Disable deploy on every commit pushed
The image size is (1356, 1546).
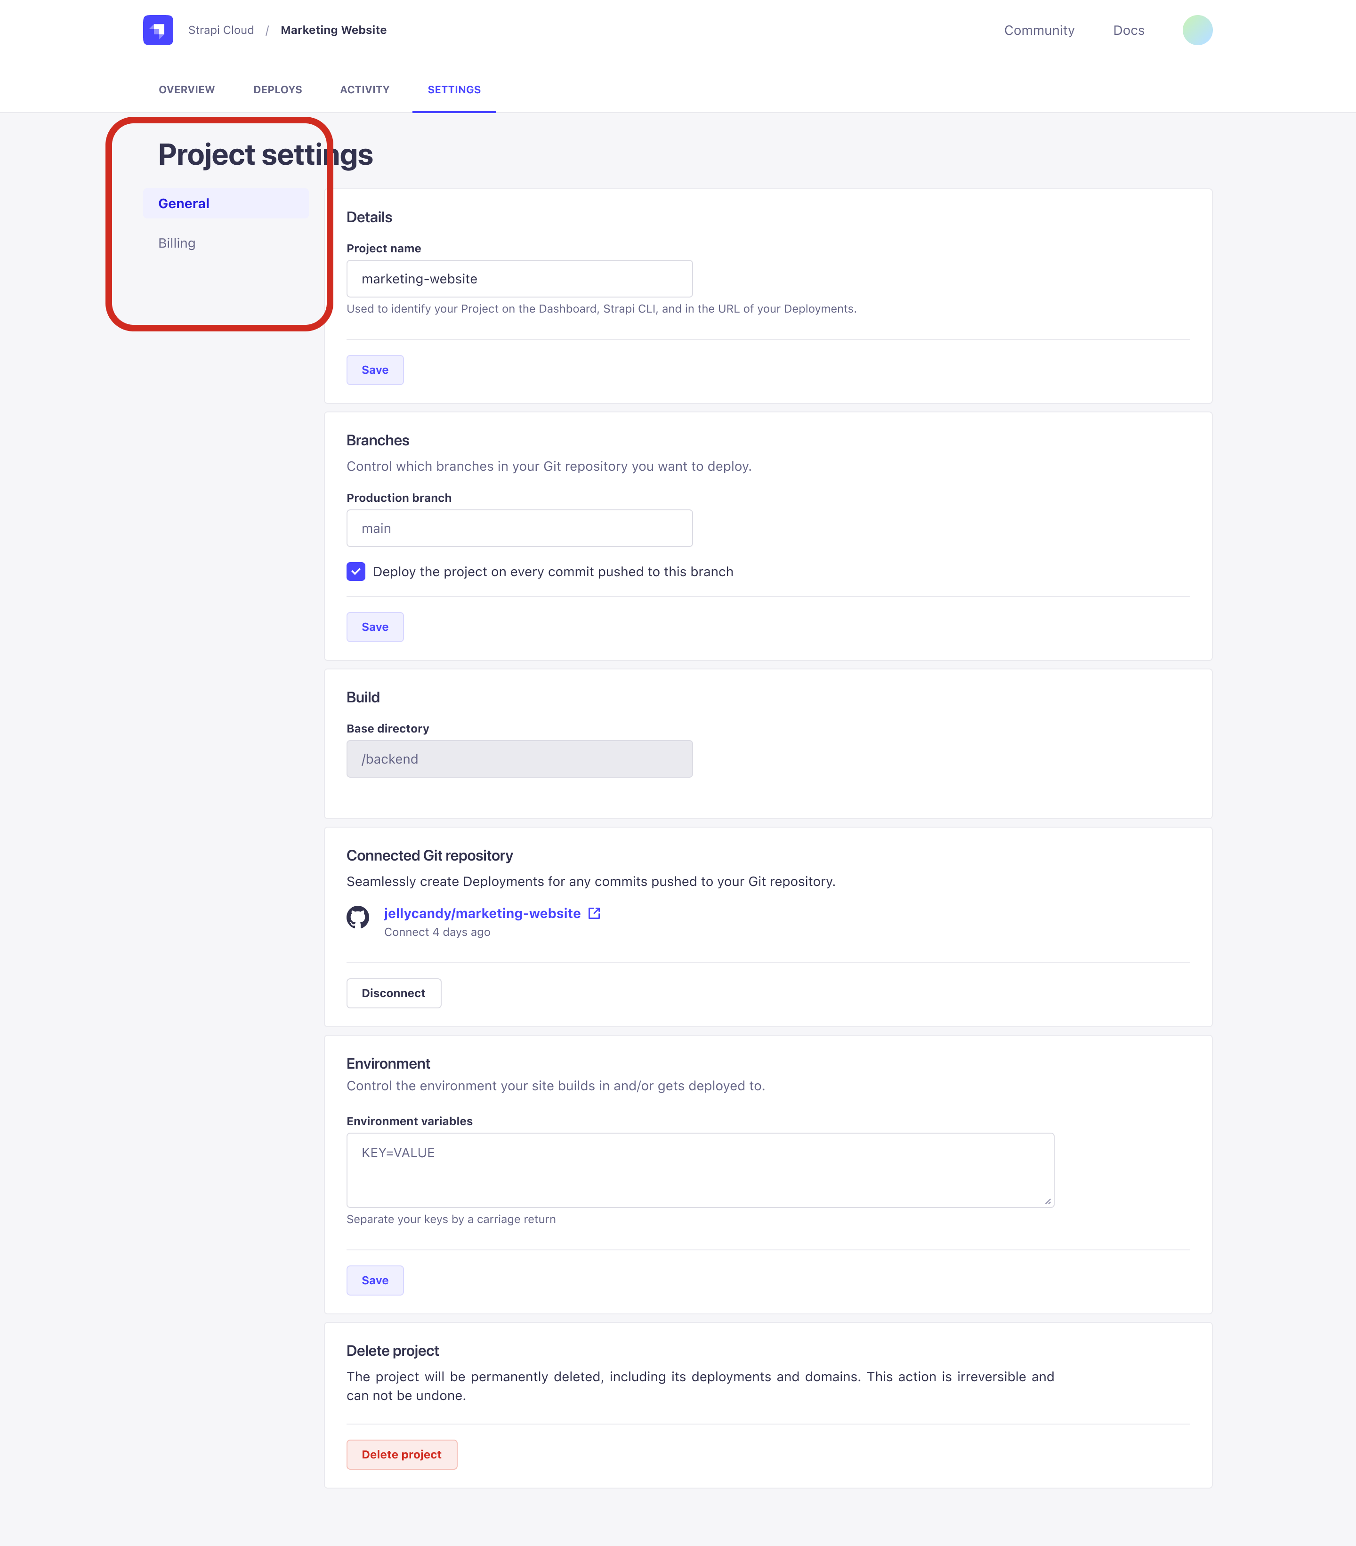click(355, 572)
